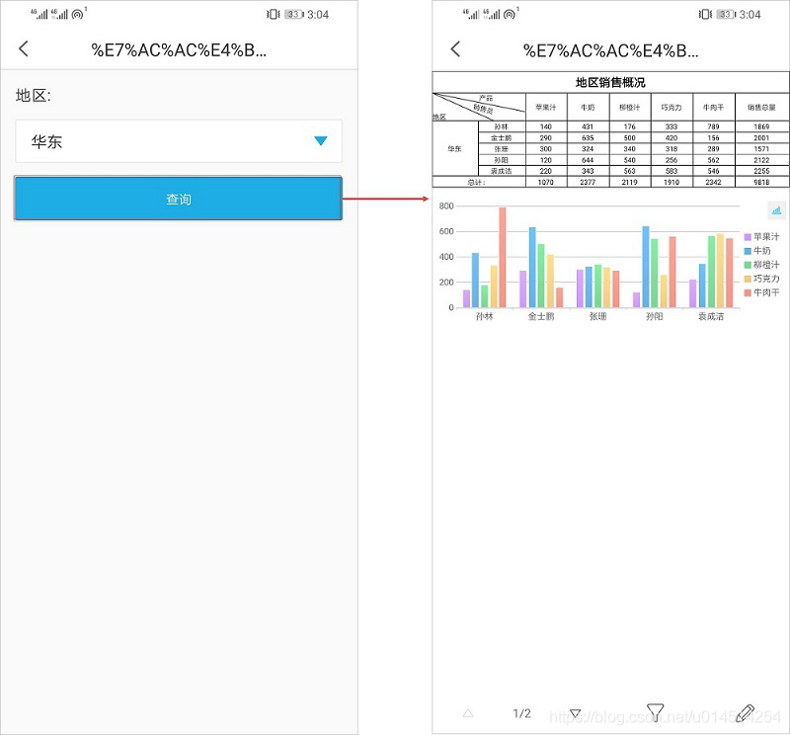Select the 牛肉干 column header in the table

713,108
